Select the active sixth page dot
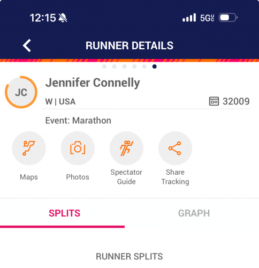Viewport: 259px width, 268px height. 155,66
